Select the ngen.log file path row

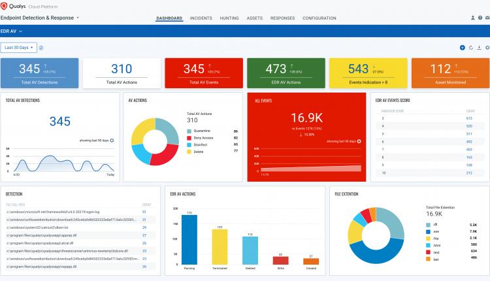80,212
